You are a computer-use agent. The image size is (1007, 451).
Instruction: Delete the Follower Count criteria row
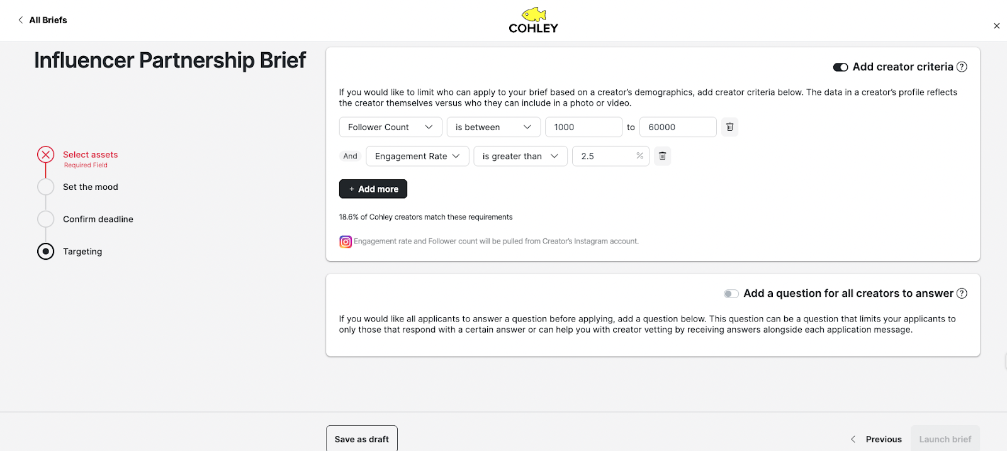[x=729, y=127]
